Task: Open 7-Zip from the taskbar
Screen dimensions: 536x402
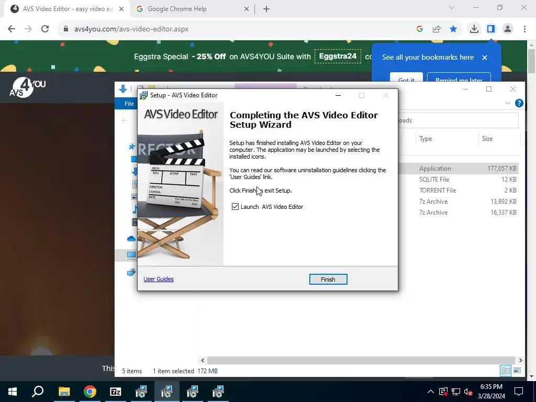Action: [x=115, y=392]
